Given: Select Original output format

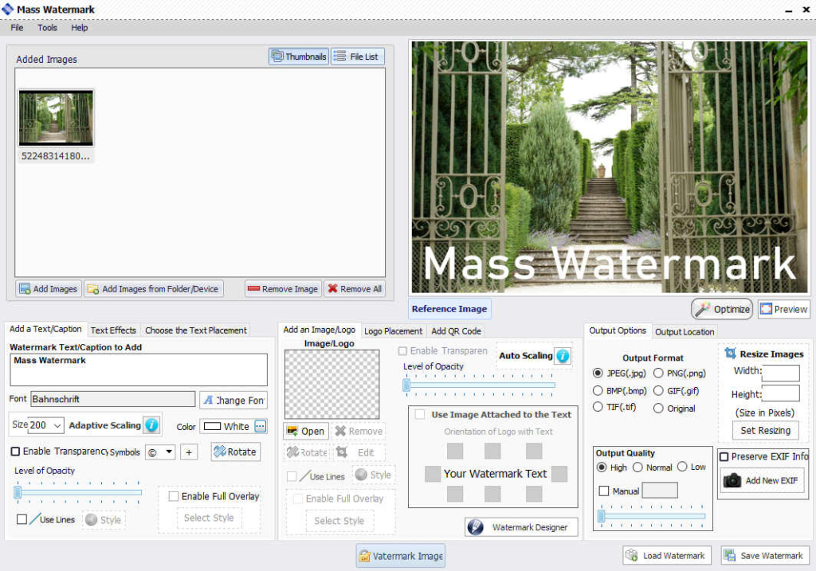Looking at the screenshot, I should pos(658,409).
